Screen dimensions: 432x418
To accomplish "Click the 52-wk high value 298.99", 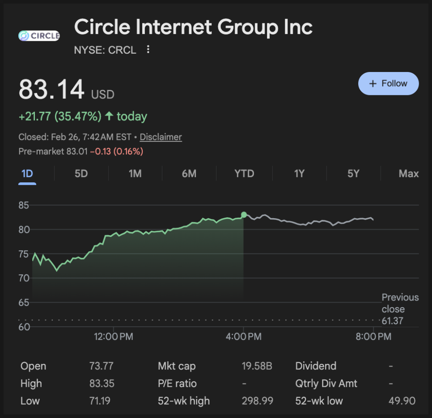I will [257, 401].
